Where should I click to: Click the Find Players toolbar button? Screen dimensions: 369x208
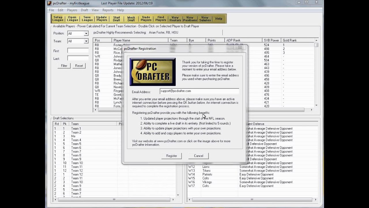click(x=161, y=19)
